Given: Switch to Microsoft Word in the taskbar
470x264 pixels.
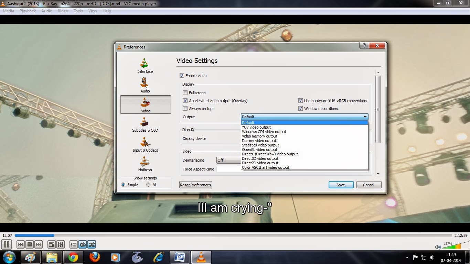Looking at the screenshot, I should pyautogui.click(x=180, y=257).
